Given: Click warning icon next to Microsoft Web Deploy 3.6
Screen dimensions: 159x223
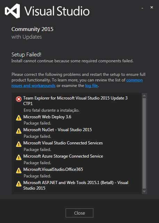Looking at the screenshot, I should (x=19, y=118).
